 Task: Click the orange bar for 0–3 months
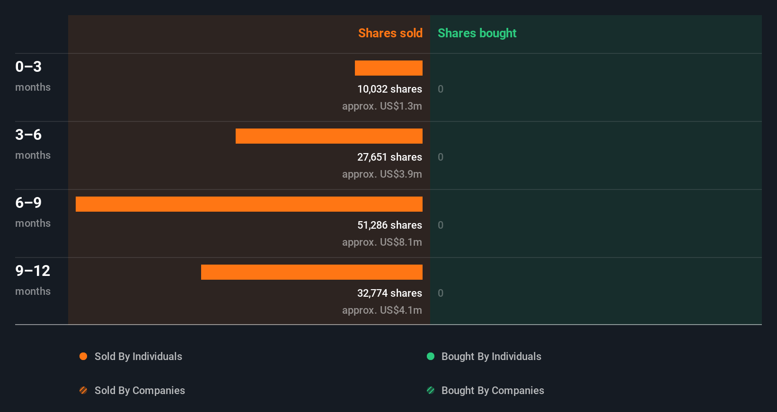click(x=388, y=68)
